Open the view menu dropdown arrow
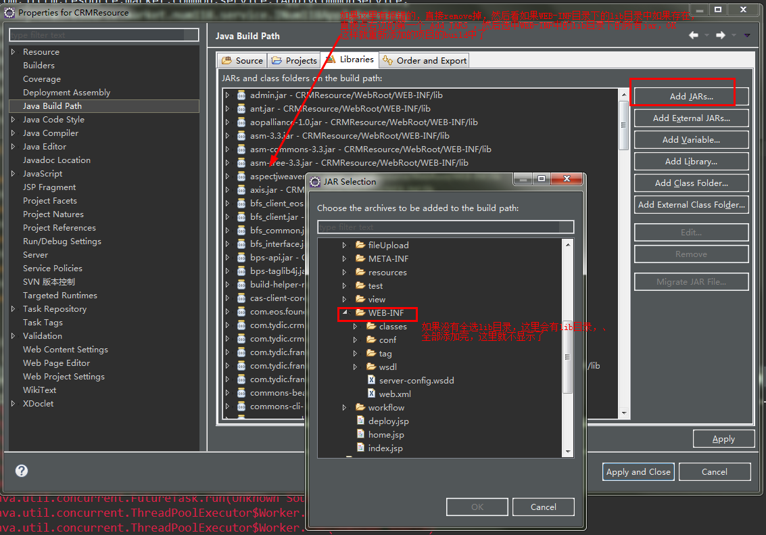Image resolution: width=766 pixels, height=535 pixels. pos(747,35)
